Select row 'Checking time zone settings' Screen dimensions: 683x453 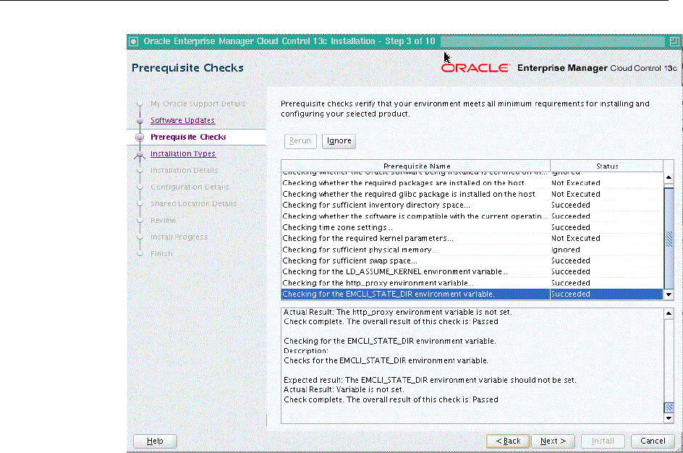tap(472, 227)
